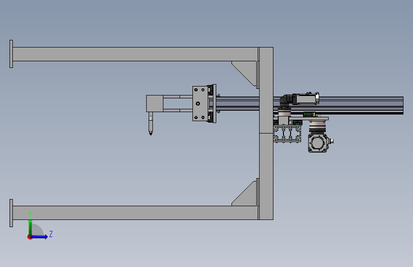Click the green Y axis of the triad
This screenshot has height=267, width=413.
pos(30,227)
